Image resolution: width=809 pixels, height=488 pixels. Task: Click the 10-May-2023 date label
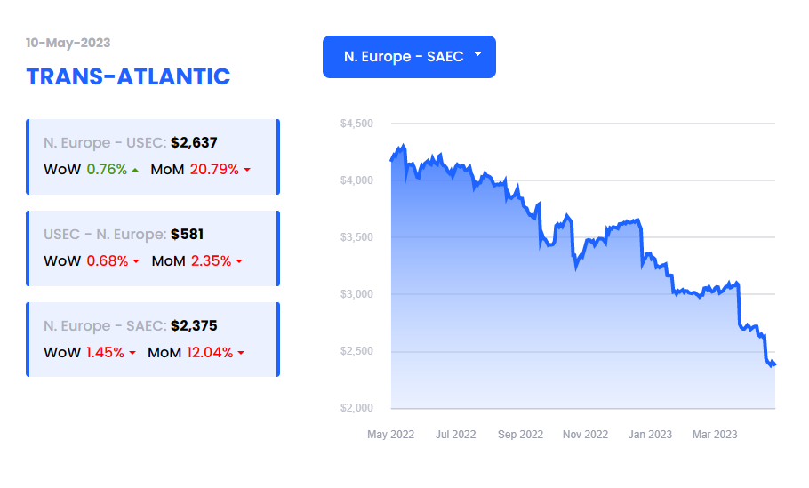coord(68,43)
